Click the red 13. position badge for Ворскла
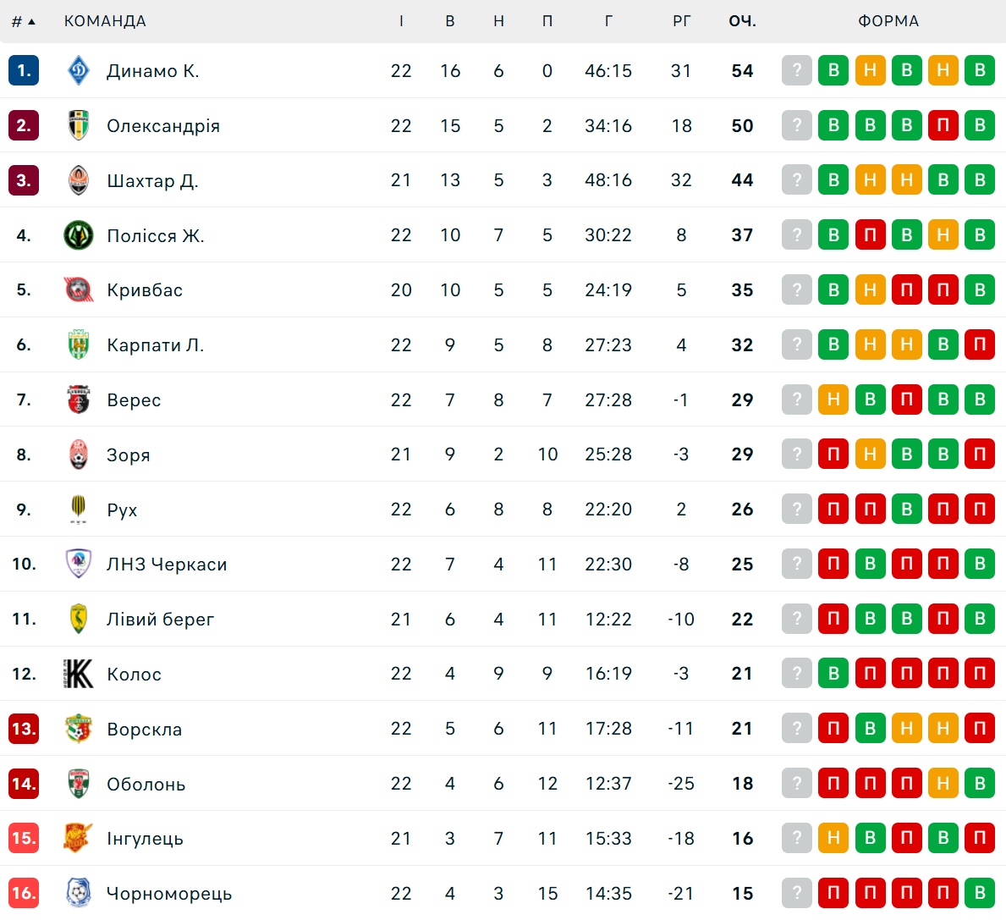This screenshot has width=1006, height=920. click(24, 729)
